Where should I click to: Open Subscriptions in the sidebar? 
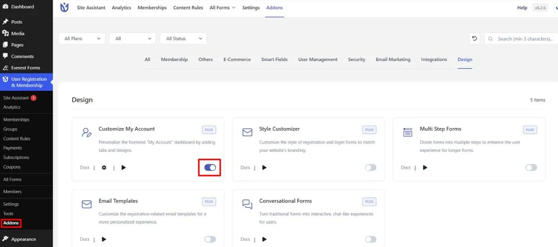pyautogui.click(x=16, y=157)
